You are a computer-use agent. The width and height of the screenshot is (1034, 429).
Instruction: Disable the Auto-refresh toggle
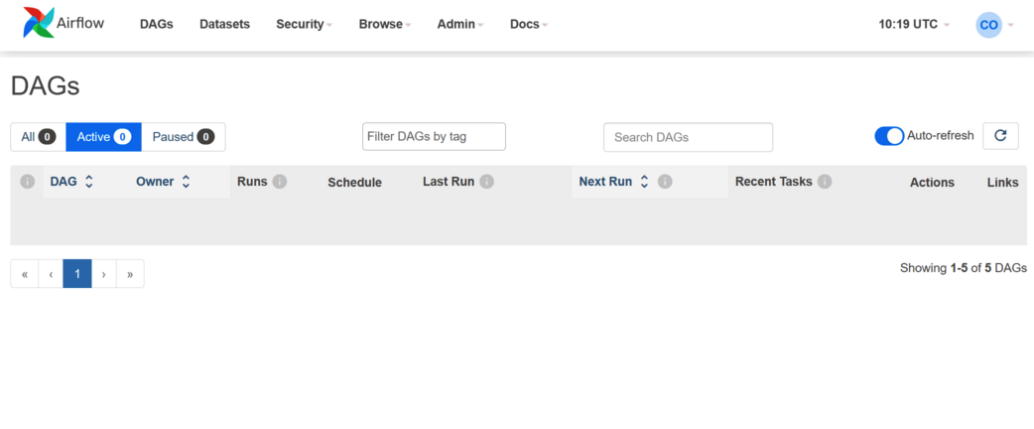click(x=889, y=136)
